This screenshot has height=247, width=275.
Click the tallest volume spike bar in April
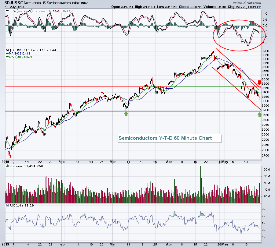tap(200, 185)
